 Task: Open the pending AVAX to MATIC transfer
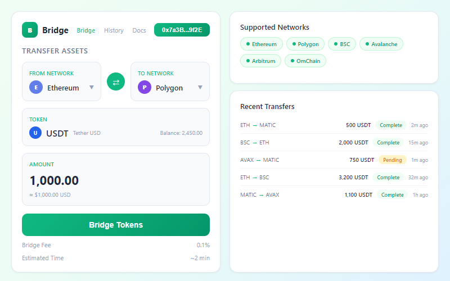coord(334,160)
